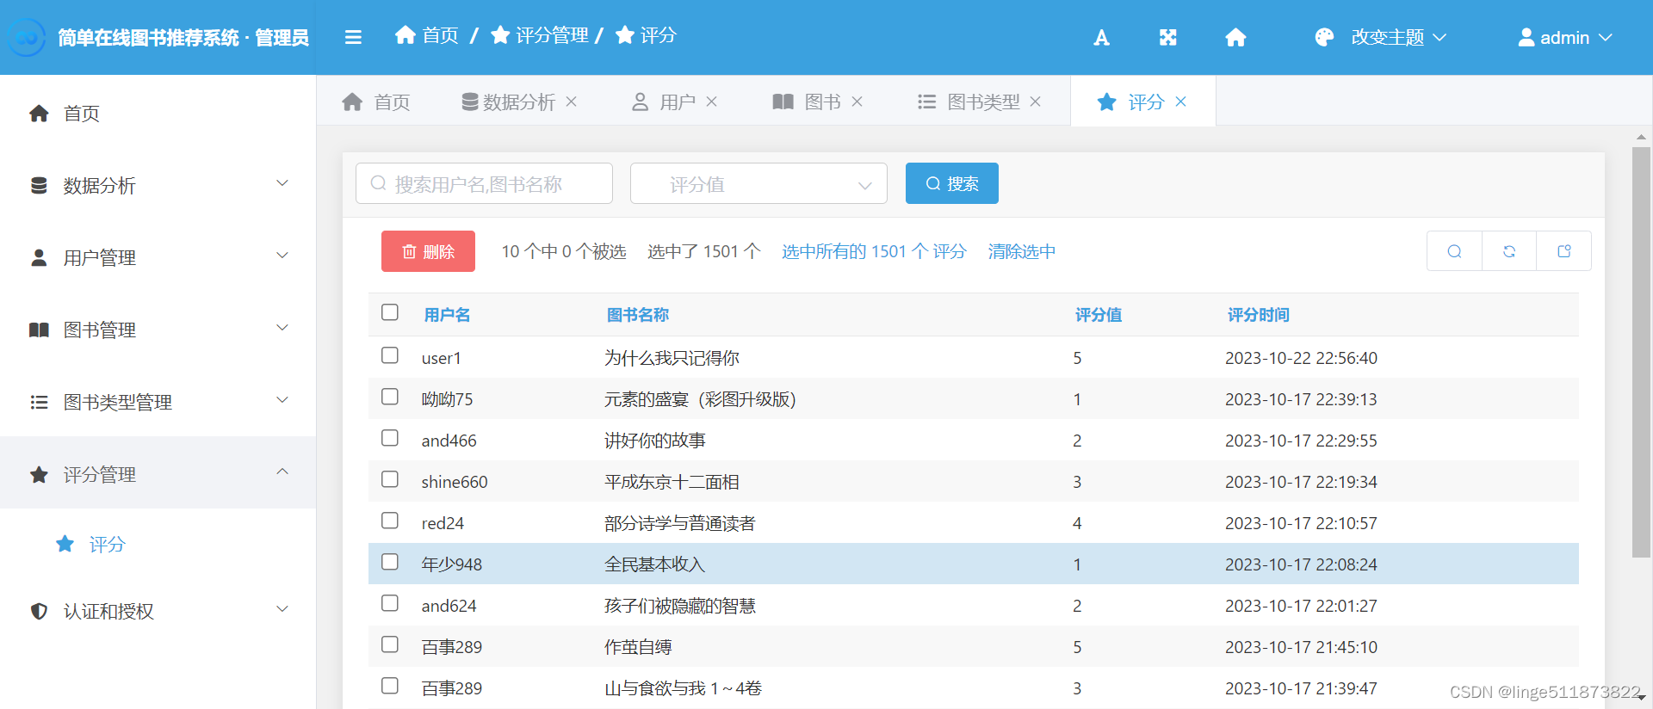
Task: Click book title 为什么我只记得你
Action: coord(672,358)
